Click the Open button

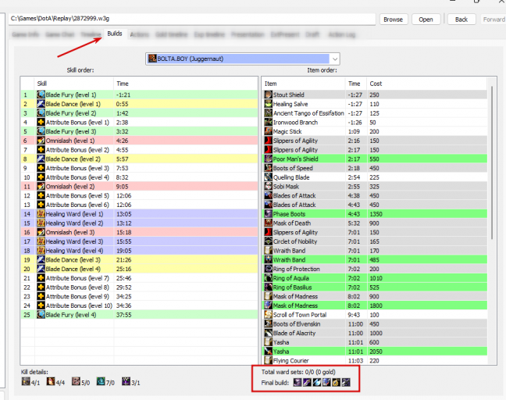pos(426,20)
